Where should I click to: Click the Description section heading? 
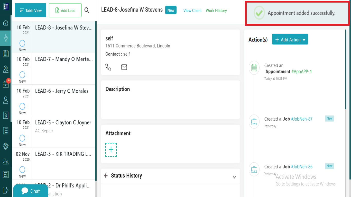[x=117, y=89]
